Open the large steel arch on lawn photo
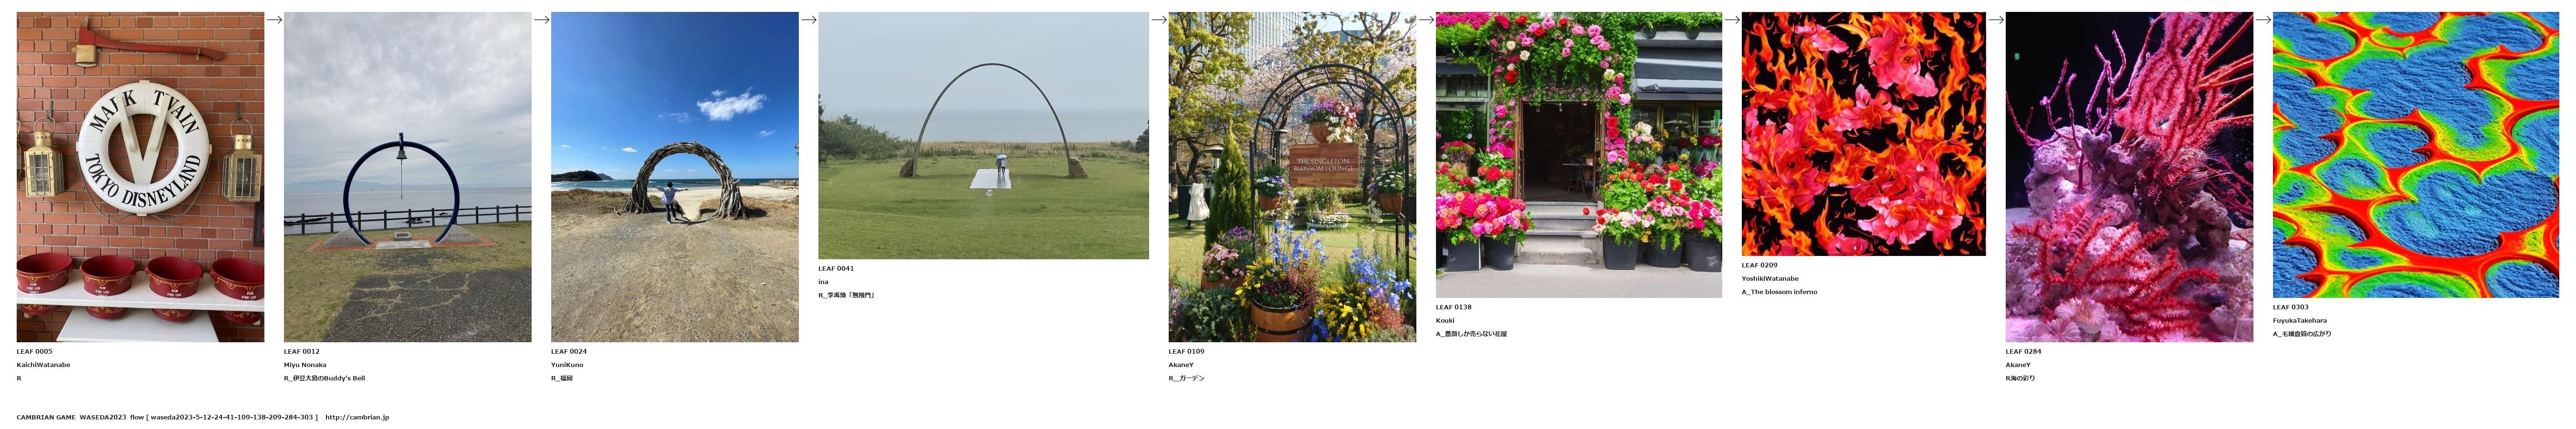 [x=983, y=135]
